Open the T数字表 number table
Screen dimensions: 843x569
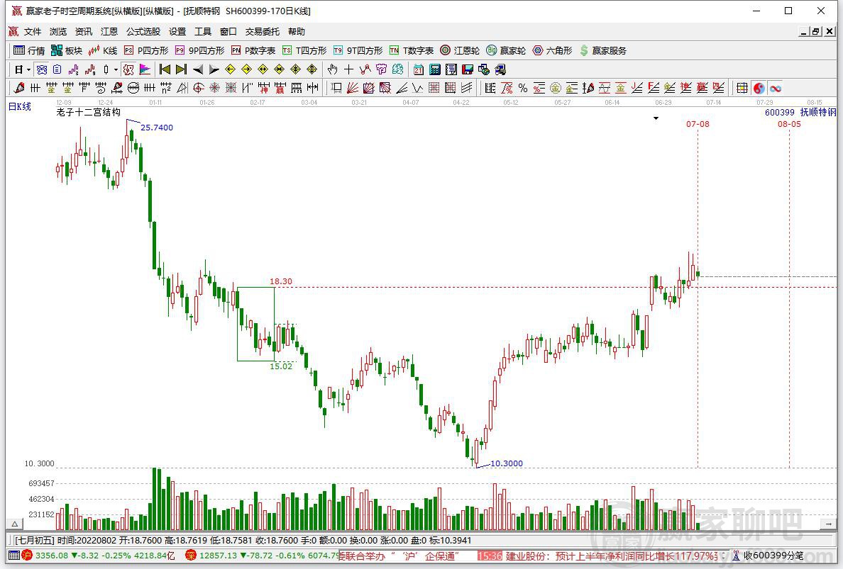pos(412,50)
